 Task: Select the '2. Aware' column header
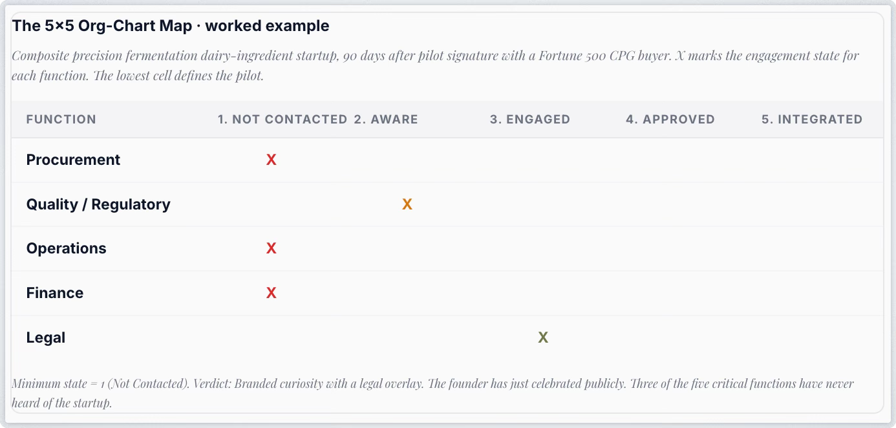point(386,119)
